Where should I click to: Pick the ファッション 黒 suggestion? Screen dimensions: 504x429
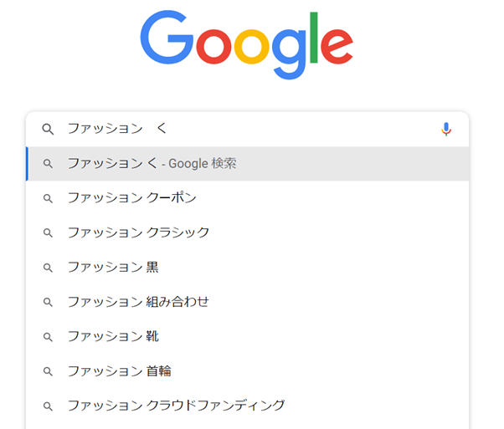[113, 268]
